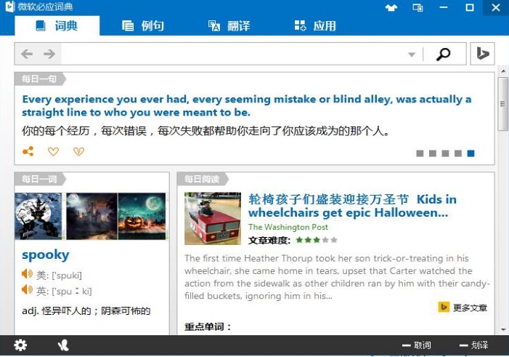Image resolution: width=509 pixels, height=357 pixels.
Task: Close the dictionary window
Action: 496,7
